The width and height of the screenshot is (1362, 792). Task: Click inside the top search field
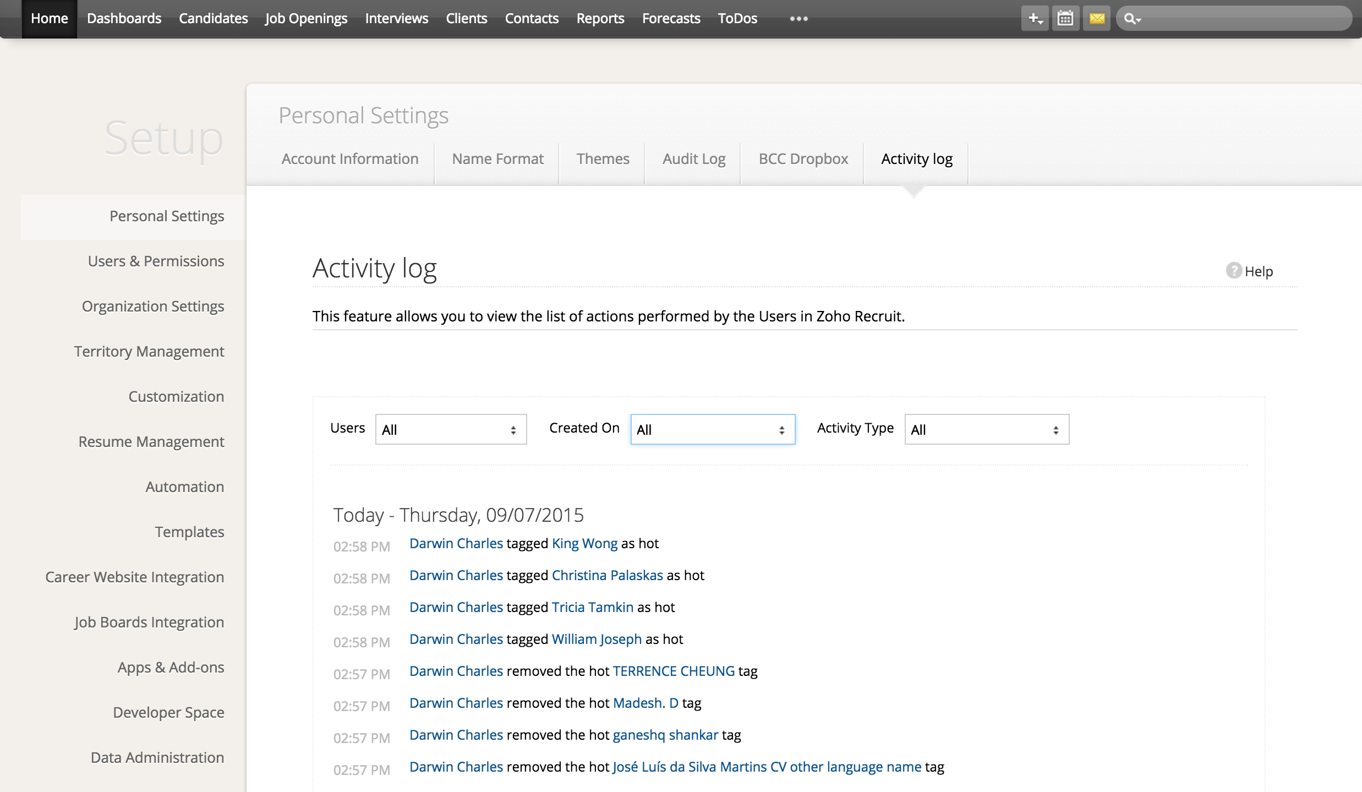1244,19
